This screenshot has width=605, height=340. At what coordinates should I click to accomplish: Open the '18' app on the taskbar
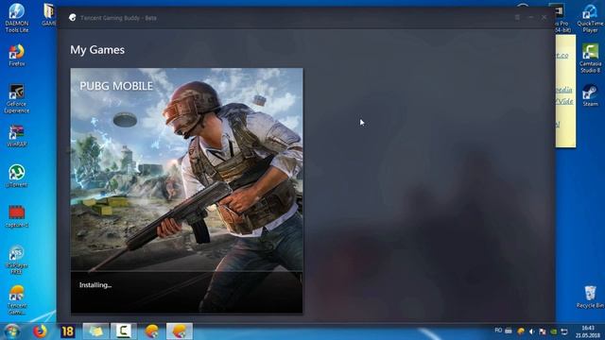point(67,331)
